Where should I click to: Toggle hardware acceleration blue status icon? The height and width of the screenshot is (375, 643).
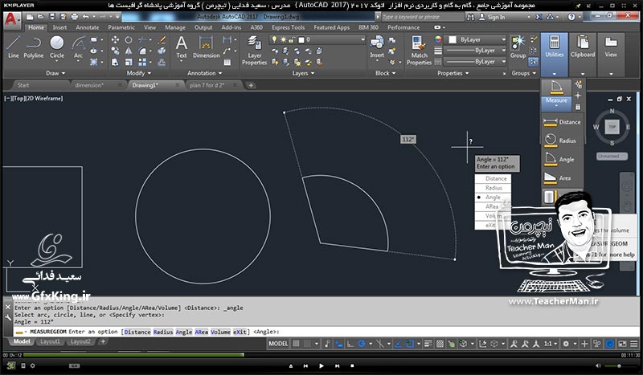click(610, 344)
